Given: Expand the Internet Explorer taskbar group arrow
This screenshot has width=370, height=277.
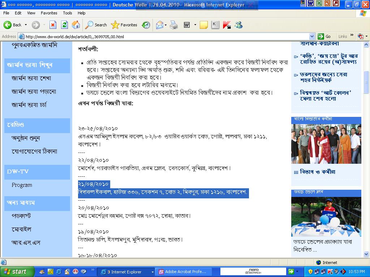Looking at the screenshot, I should click(x=152, y=272).
